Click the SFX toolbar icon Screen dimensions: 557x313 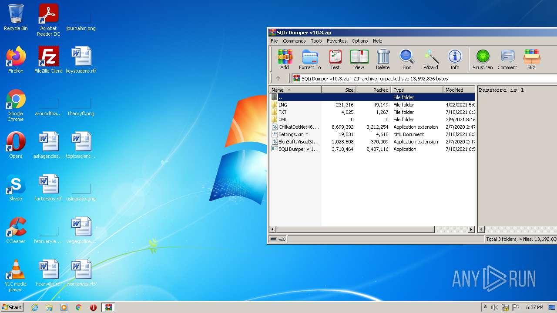(531, 60)
